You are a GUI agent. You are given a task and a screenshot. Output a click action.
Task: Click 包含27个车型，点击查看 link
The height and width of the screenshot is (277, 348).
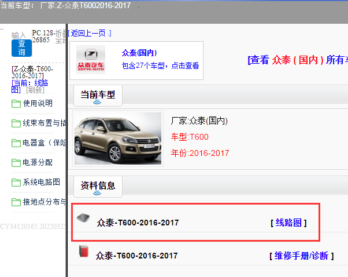[160, 65]
